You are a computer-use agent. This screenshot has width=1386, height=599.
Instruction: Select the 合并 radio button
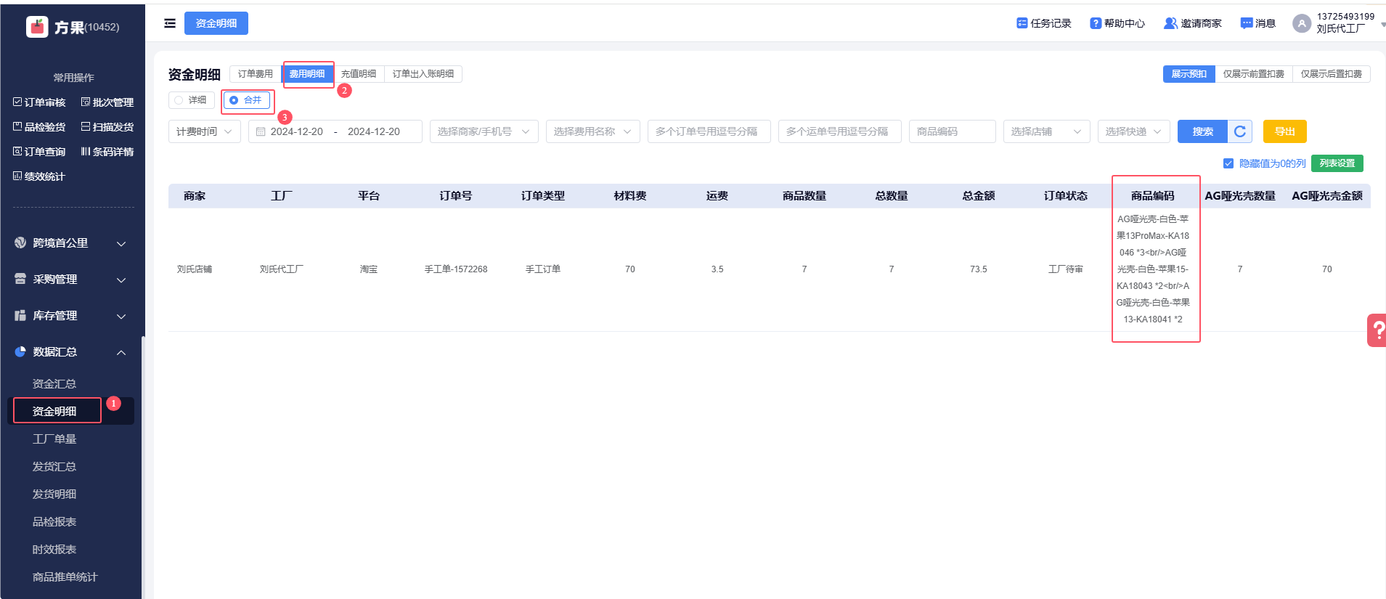(x=234, y=100)
